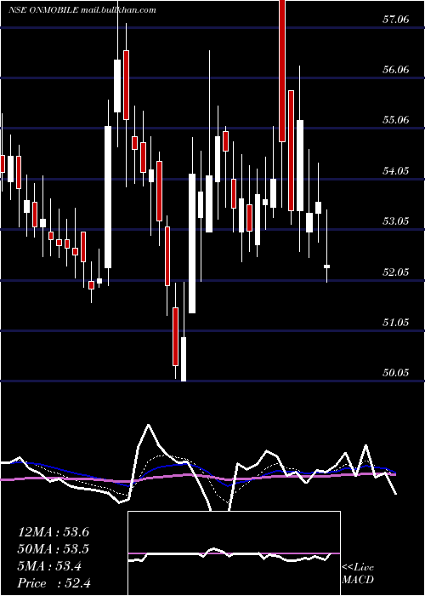
Task: Click the MACD inset chart box
Action: [234, 553]
